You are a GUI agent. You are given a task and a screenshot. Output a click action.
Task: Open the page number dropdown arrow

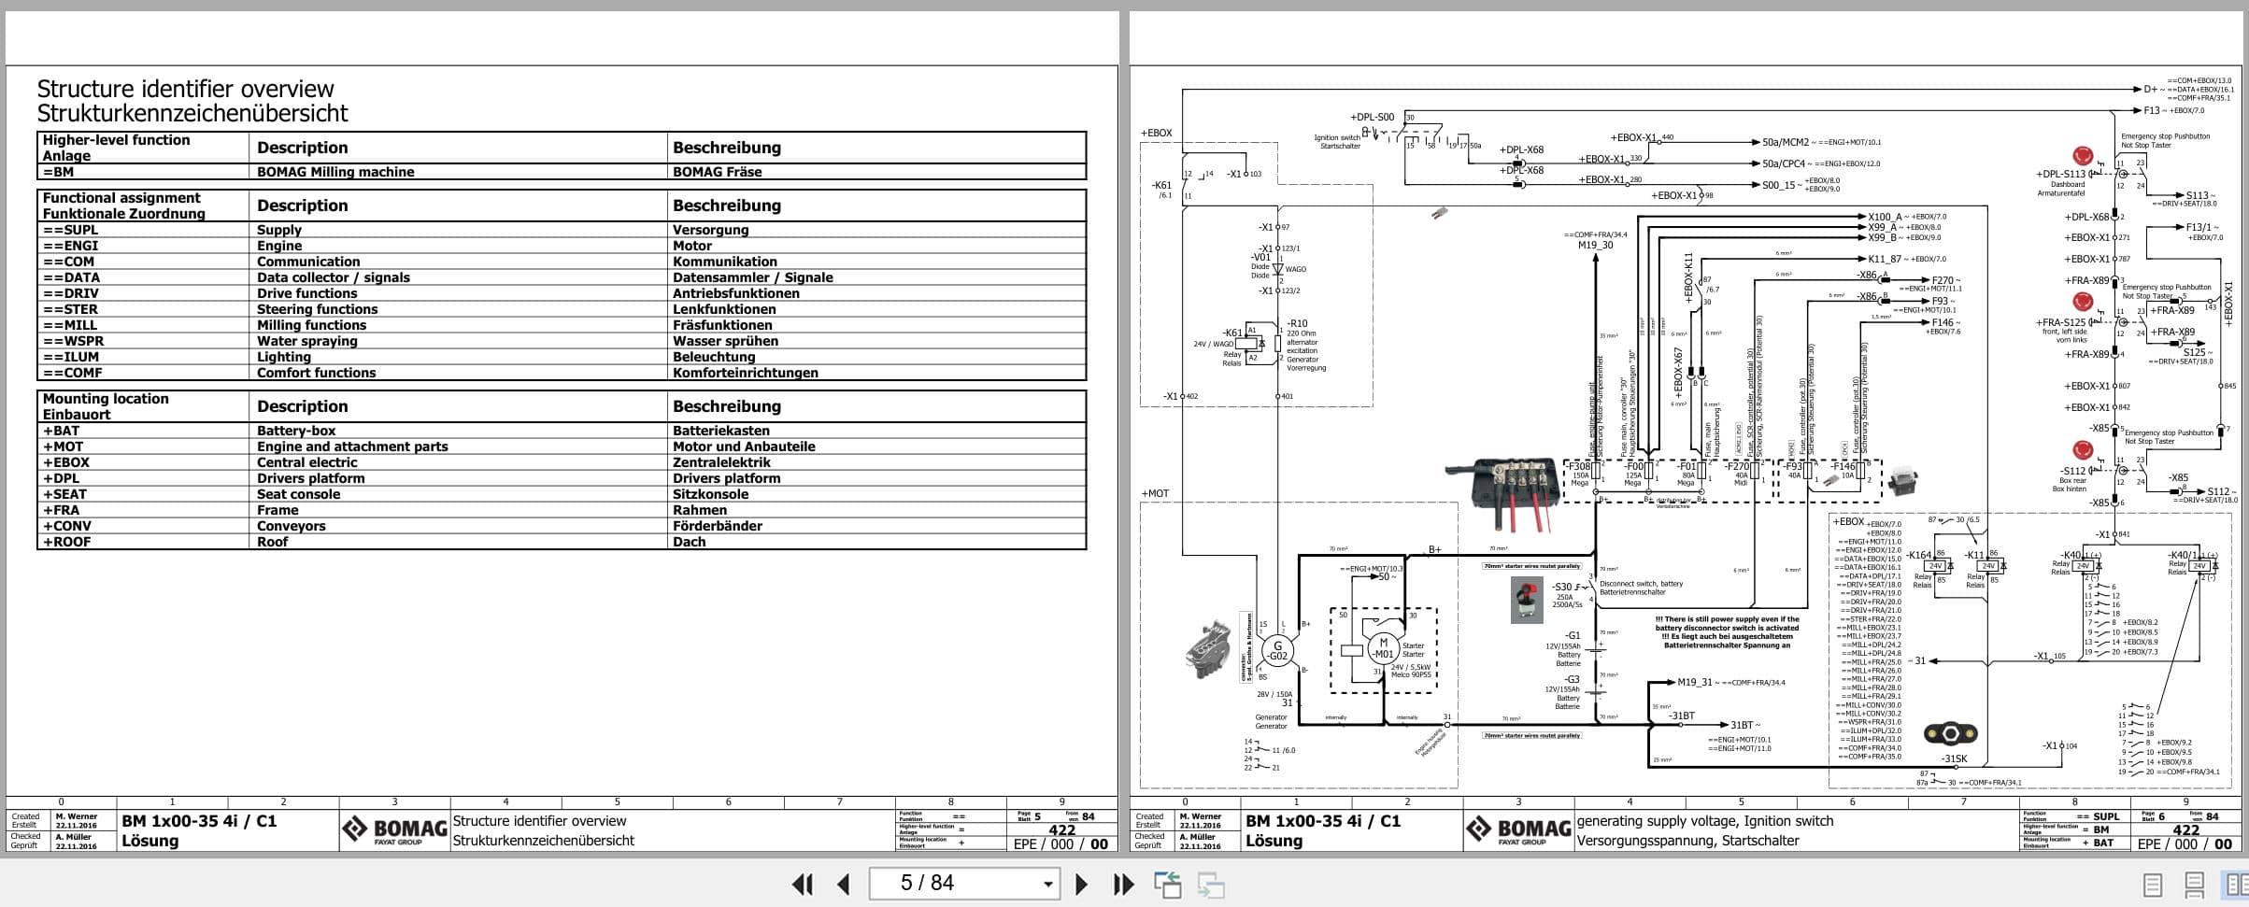(x=1047, y=884)
